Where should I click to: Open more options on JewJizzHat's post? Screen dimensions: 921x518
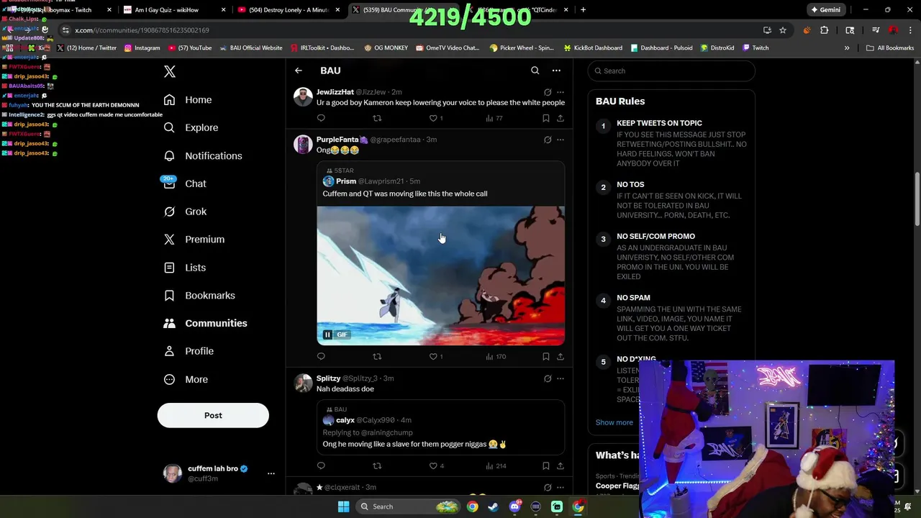[x=561, y=92]
